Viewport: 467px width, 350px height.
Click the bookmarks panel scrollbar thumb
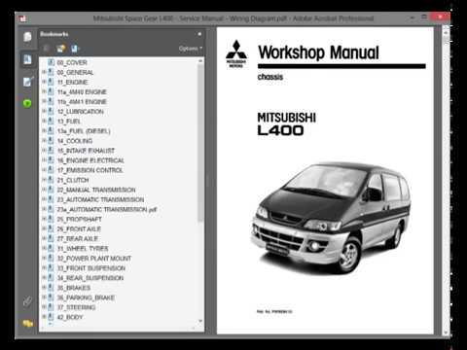(200, 143)
